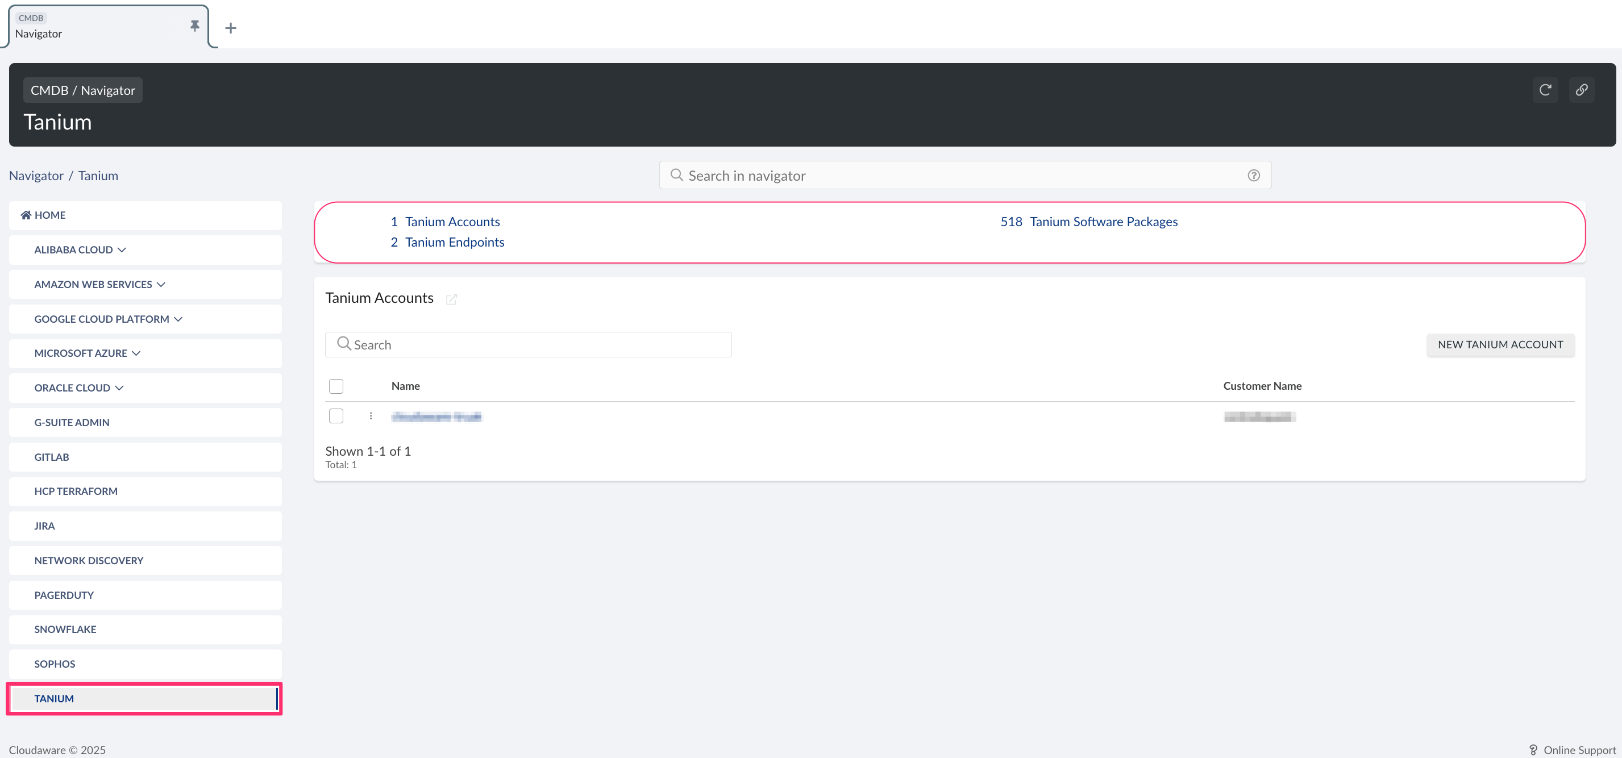Screen dimensions: 1622x758
Task: Open a new tab with the plus icon
Action: tap(230, 28)
